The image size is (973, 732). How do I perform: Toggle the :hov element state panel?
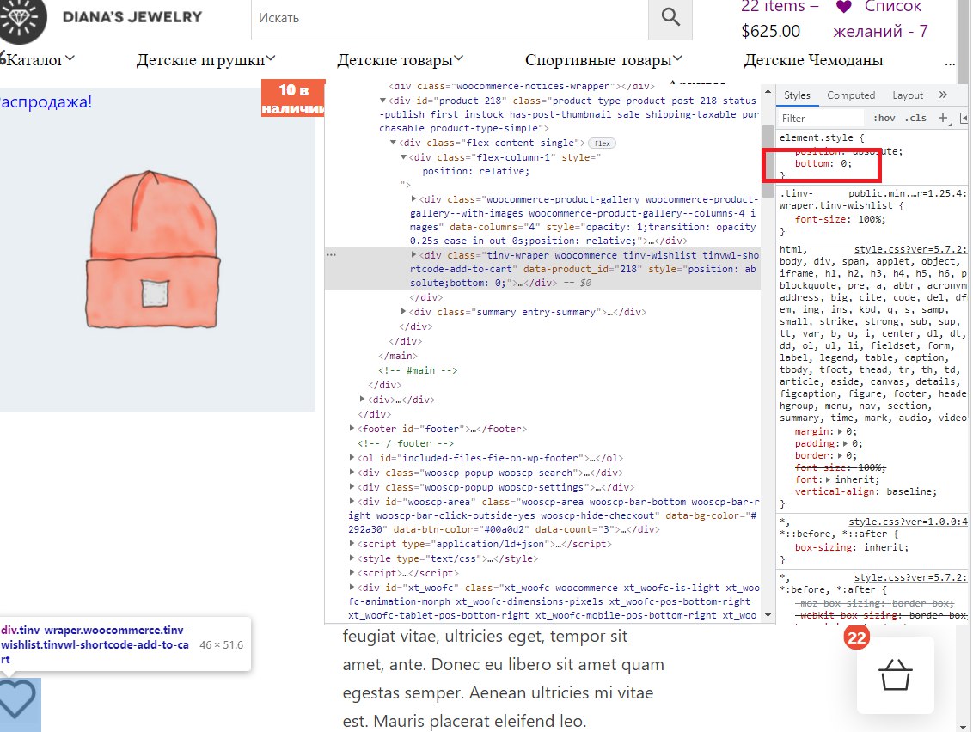(x=884, y=118)
